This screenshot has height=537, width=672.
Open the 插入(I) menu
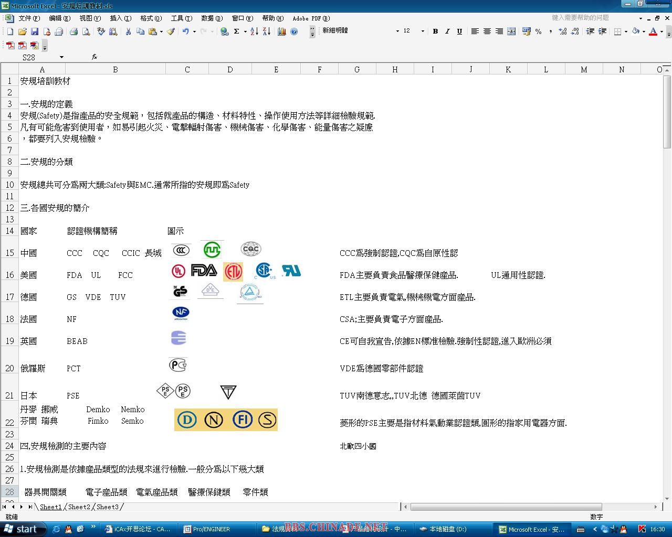click(x=120, y=18)
